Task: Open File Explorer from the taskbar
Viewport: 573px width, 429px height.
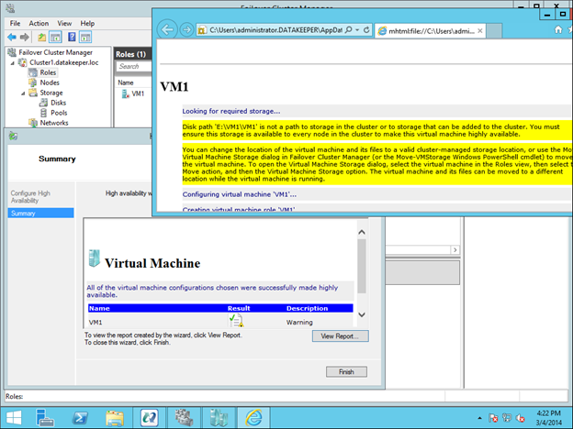Action: click(115, 416)
